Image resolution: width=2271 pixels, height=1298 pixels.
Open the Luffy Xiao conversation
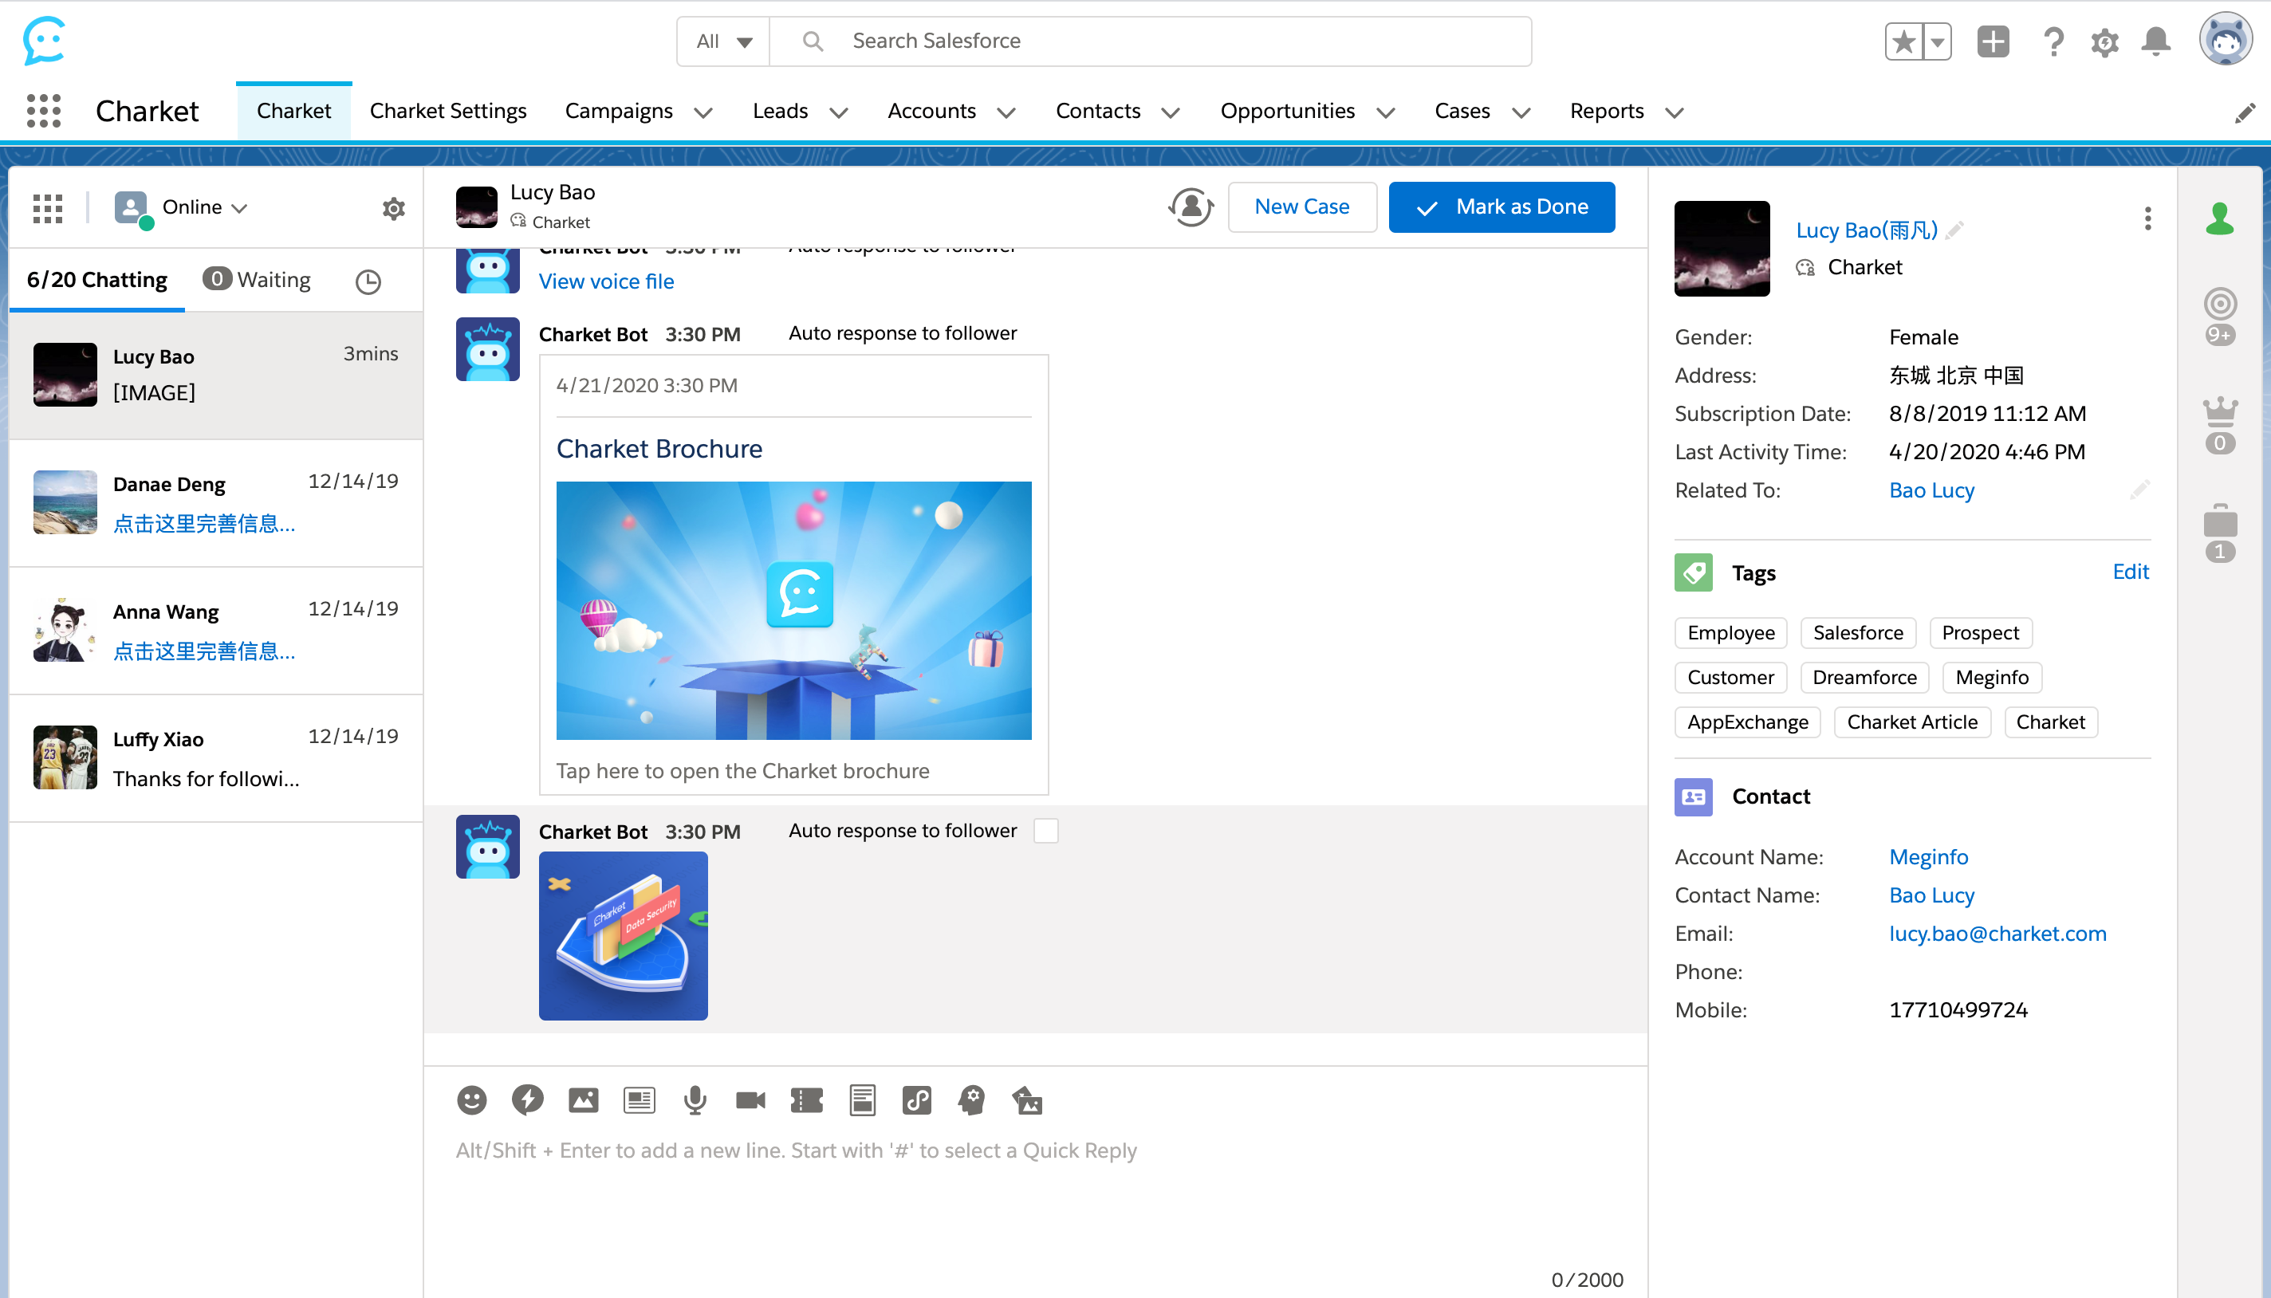click(x=216, y=757)
